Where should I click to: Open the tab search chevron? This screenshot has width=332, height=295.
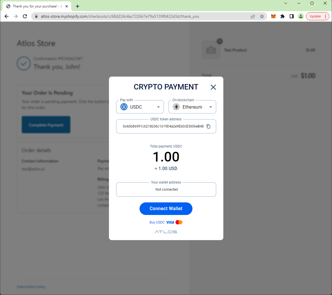pyautogui.click(x=286, y=3)
